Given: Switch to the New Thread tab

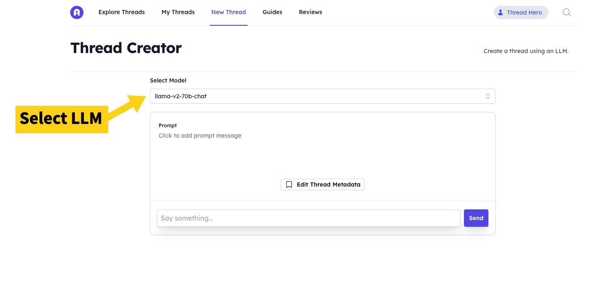Looking at the screenshot, I should 228,12.
